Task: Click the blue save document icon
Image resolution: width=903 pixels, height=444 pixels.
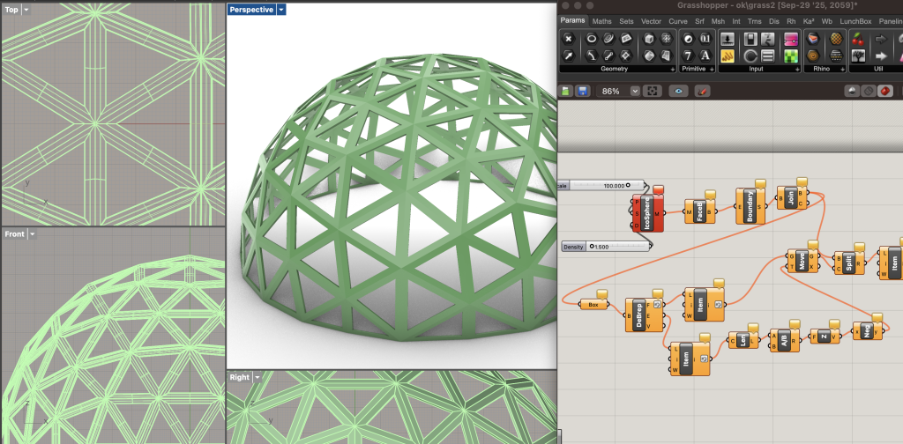Action: click(582, 91)
